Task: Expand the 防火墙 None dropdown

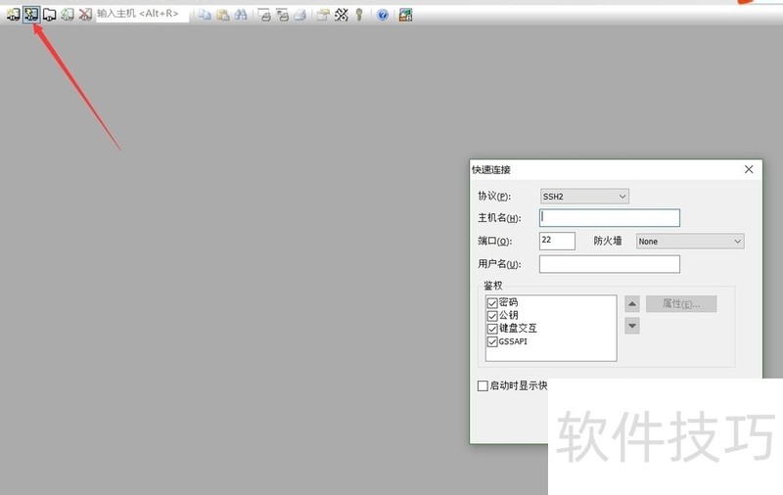Action: tap(690, 241)
